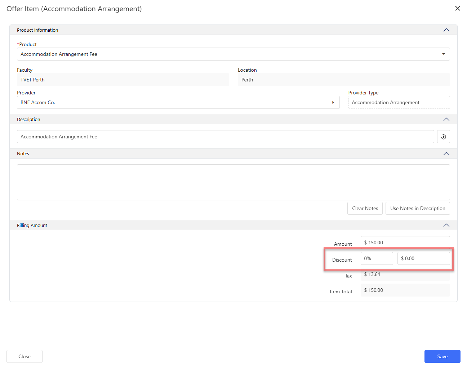Click the Faculty field TVET Perth

(123, 80)
